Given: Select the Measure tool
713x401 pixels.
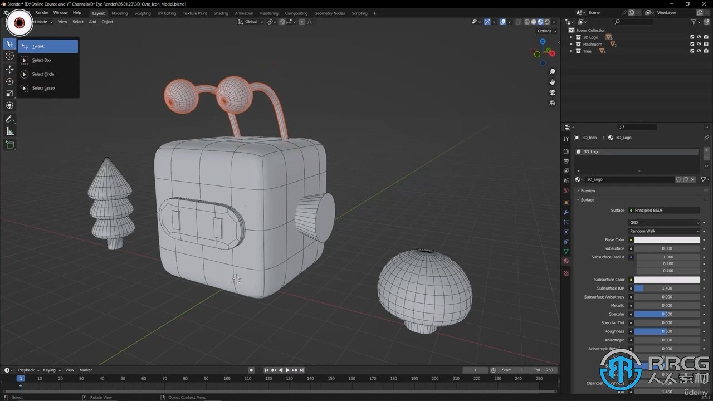Looking at the screenshot, I should [9, 131].
